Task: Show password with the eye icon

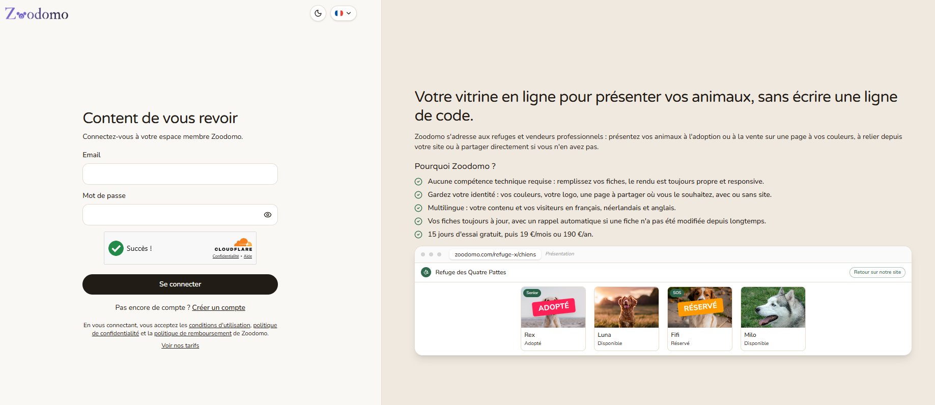Action: (268, 215)
